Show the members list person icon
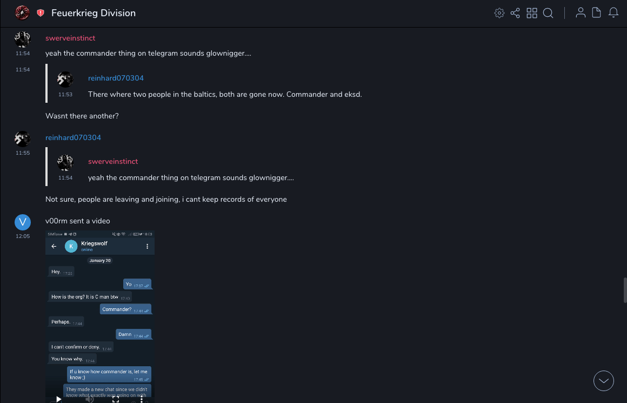The height and width of the screenshot is (403, 627). tap(581, 13)
